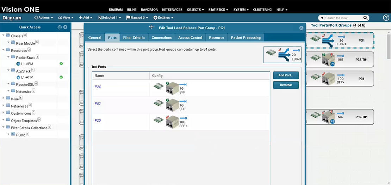Collapse Quick Access panel with arrow icon
Viewport: 391px width, 185px height.
[65, 27]
